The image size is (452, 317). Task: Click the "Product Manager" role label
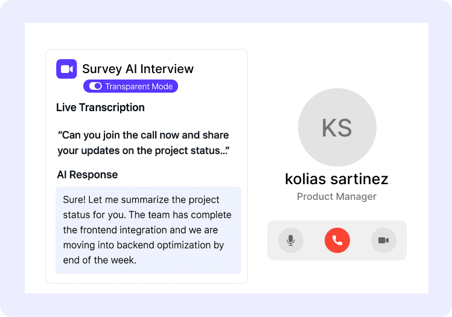[337, 197]
